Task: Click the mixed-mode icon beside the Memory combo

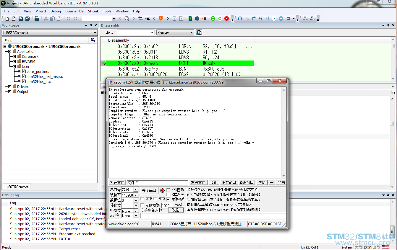Action: click(199, 32)
